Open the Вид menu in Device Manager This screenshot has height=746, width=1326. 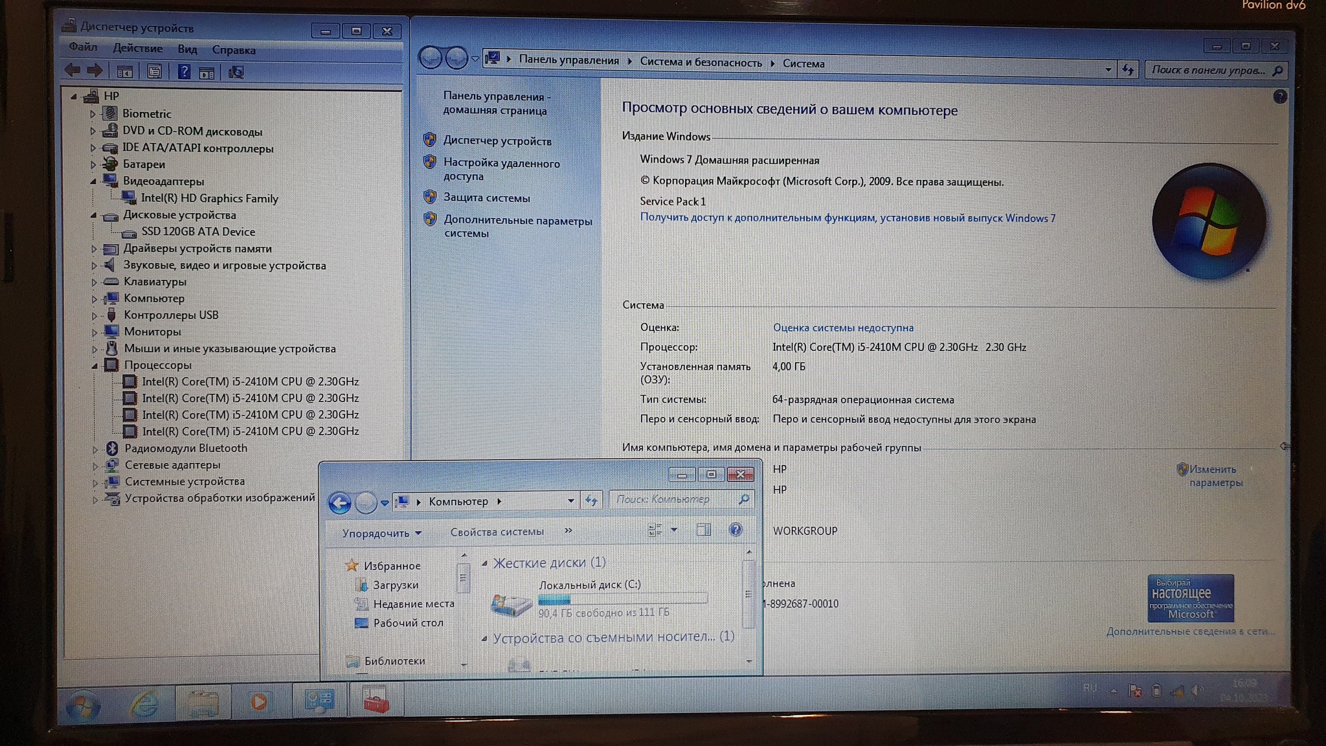(187, 49)
